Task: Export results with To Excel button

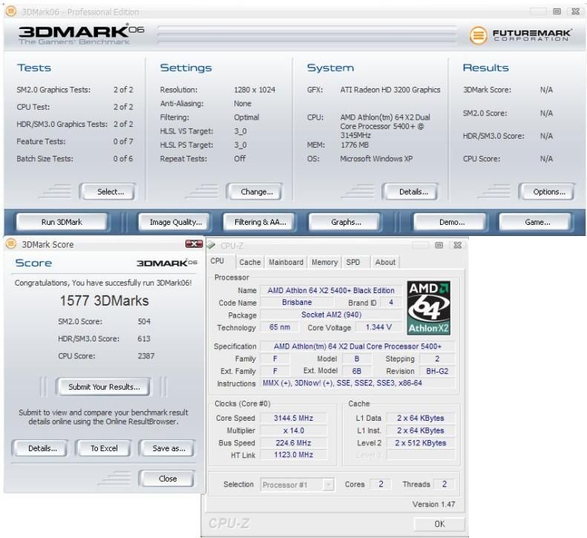Action: pos(104,448)
